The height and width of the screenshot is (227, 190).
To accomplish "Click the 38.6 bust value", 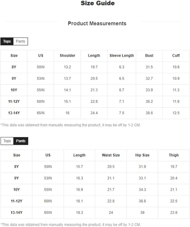I will 149,113.
